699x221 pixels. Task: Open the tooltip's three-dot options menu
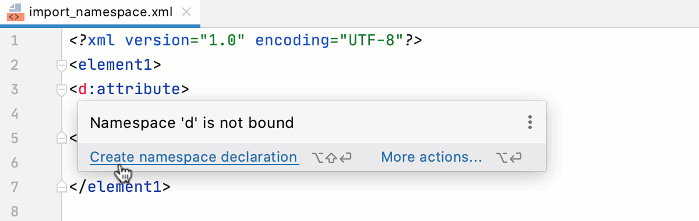tap(529, 122)
